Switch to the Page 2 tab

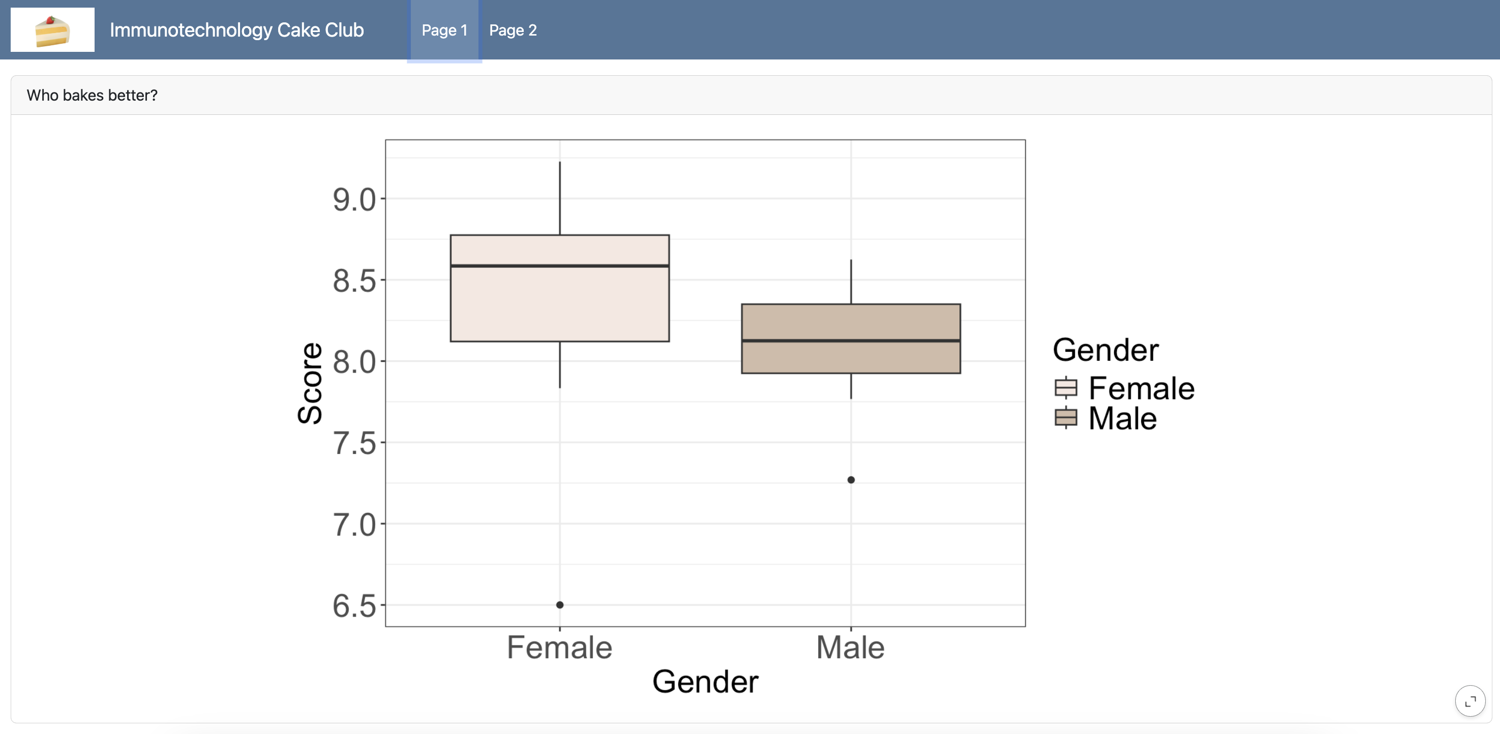tap(513, 30)
